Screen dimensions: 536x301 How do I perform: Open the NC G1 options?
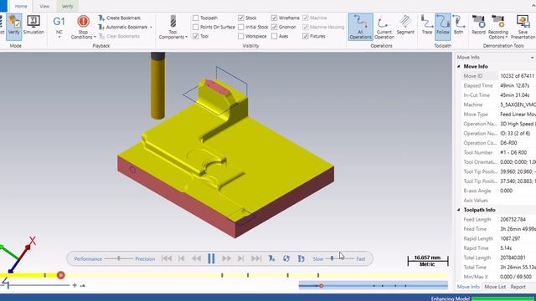pos(59,26)
